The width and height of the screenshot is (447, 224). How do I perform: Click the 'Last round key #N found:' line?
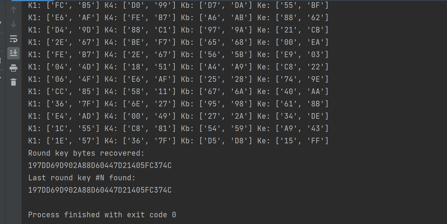(x=82, y=178)
